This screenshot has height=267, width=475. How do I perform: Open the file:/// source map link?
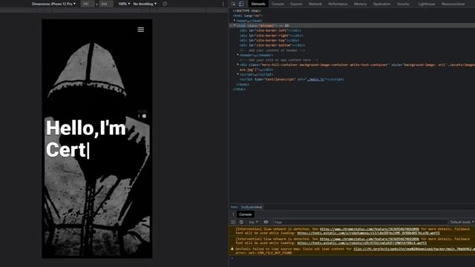tap(414, 249)
